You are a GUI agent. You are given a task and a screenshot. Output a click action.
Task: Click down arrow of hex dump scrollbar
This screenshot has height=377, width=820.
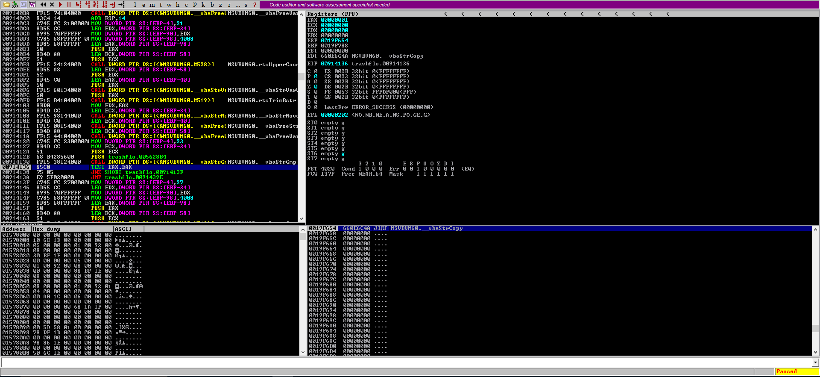tap(303, 353)
